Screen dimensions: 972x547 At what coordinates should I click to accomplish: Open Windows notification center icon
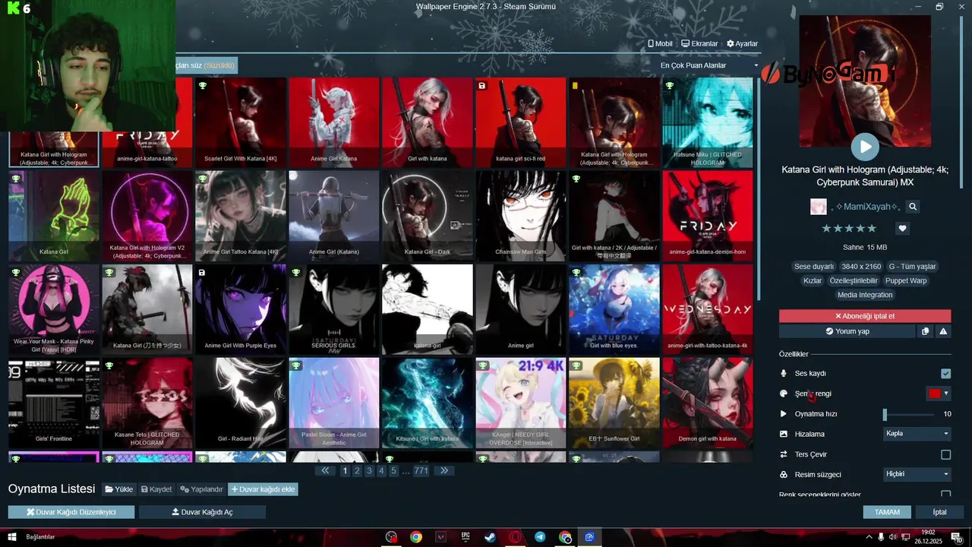point(958,536)
